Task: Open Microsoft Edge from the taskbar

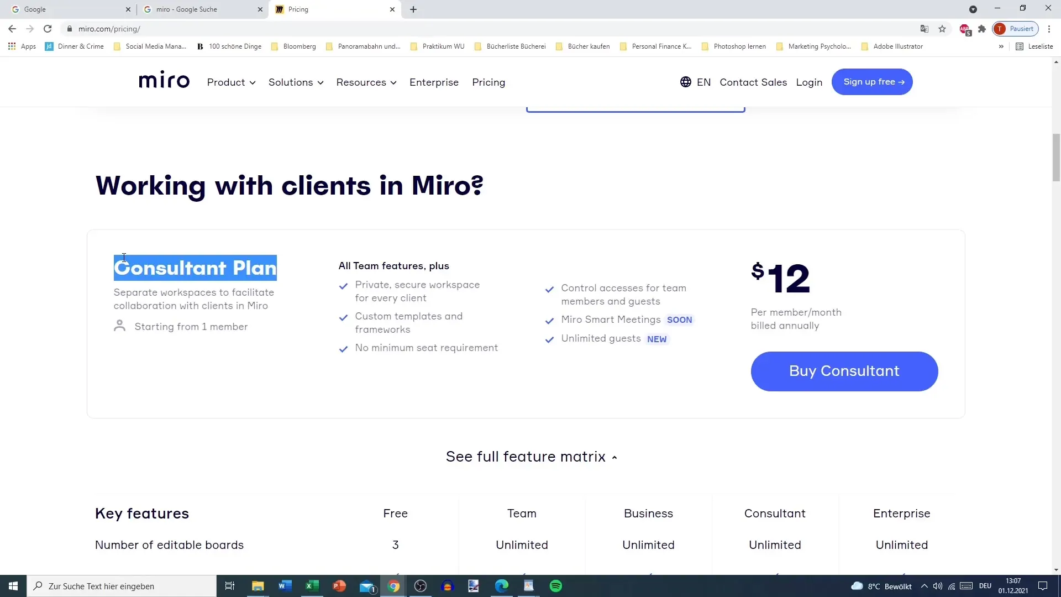Action: (x=502, y=586)
